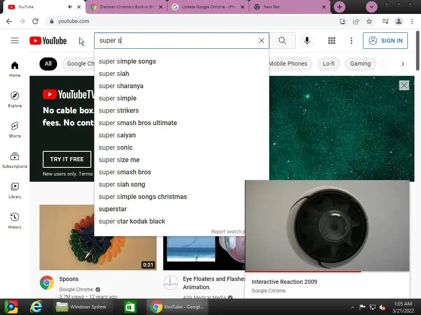Reload the page with refresh icon
The image size is (421, 315).
coord(35,21)
